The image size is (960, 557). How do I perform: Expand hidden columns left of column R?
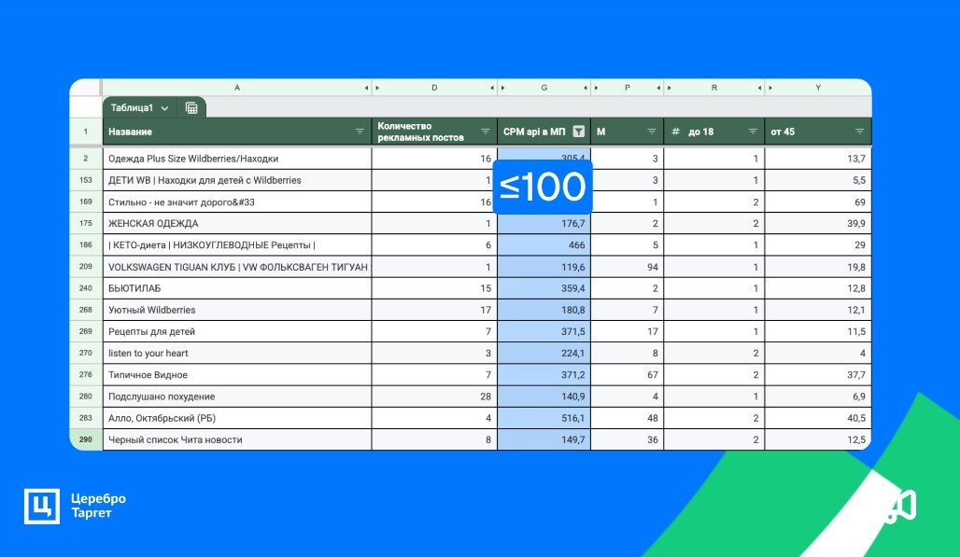point(670,88)
